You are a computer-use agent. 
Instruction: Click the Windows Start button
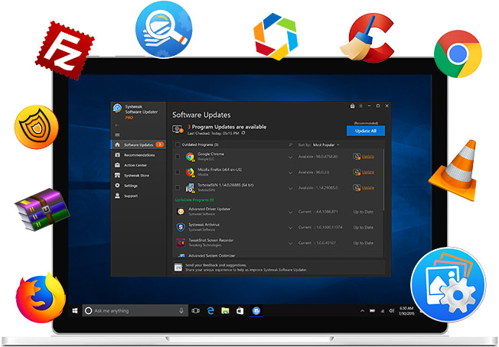[75, 310]
